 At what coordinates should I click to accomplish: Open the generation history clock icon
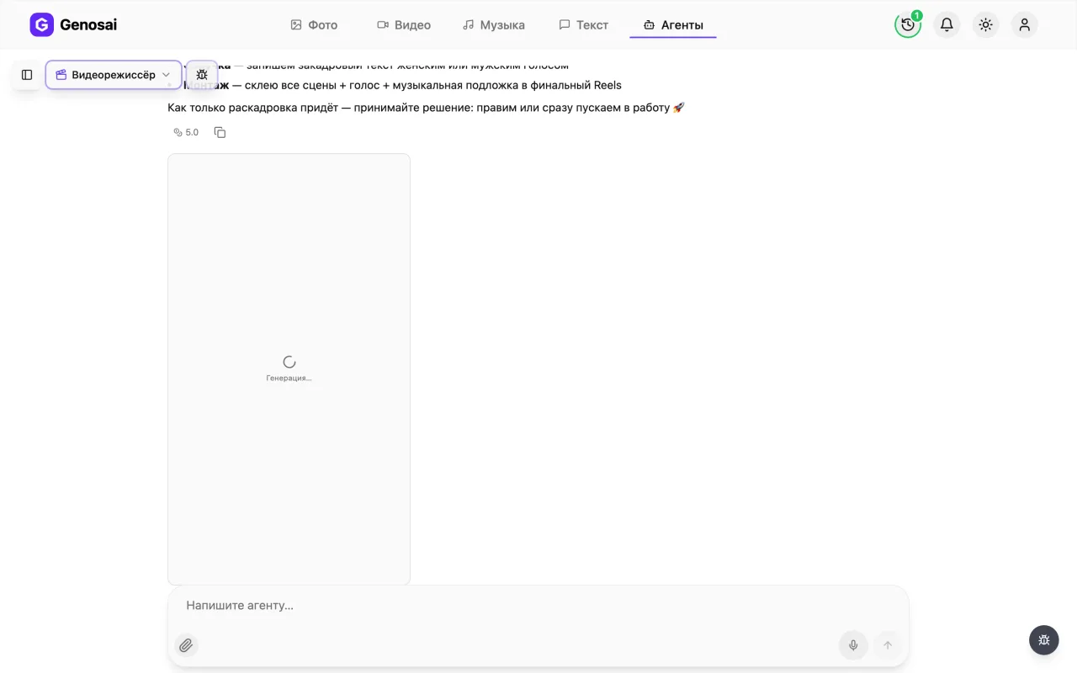(908, 25)
